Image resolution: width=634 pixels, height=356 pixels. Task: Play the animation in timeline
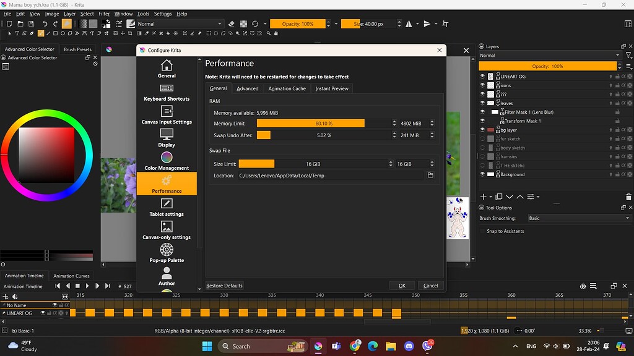click(87, 286)
